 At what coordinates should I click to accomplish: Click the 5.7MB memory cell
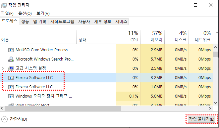point(152,59)
